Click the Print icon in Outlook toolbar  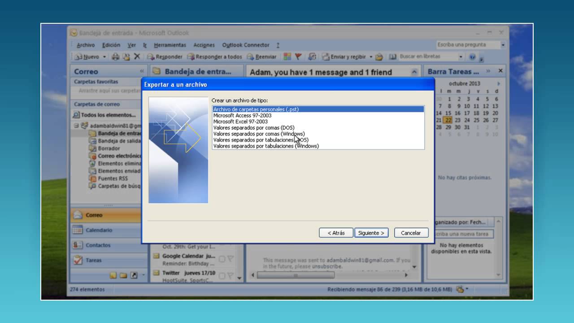coord(116,57)
